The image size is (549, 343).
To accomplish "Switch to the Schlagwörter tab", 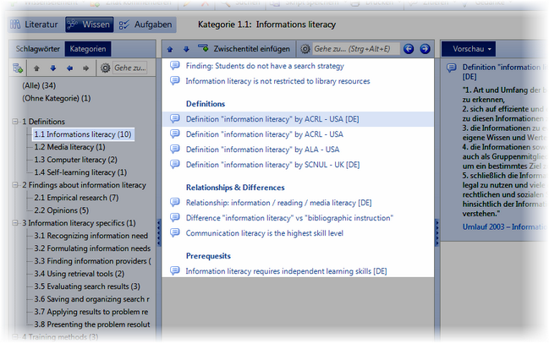I will (38, 49).
